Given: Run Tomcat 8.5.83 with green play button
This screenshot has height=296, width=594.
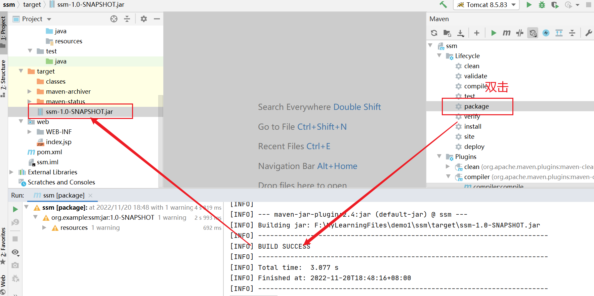Looking at the screenshot, I should click(529, 5).
